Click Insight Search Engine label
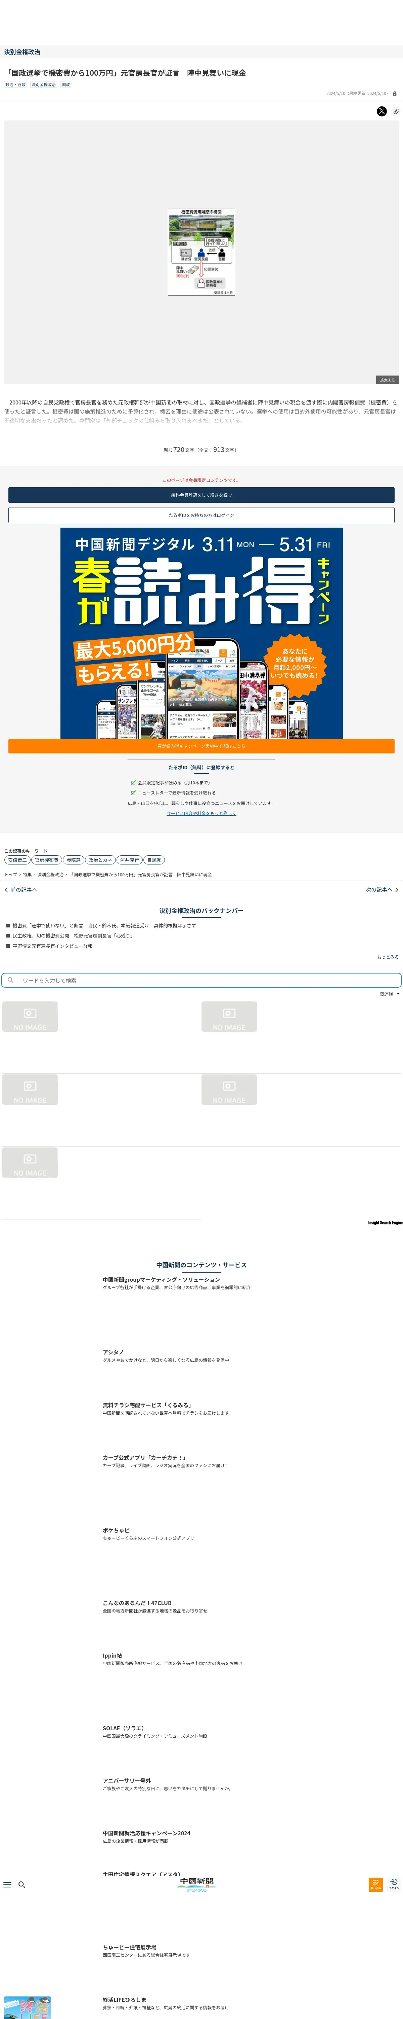403x2019 pixels. coord(385,1223)
